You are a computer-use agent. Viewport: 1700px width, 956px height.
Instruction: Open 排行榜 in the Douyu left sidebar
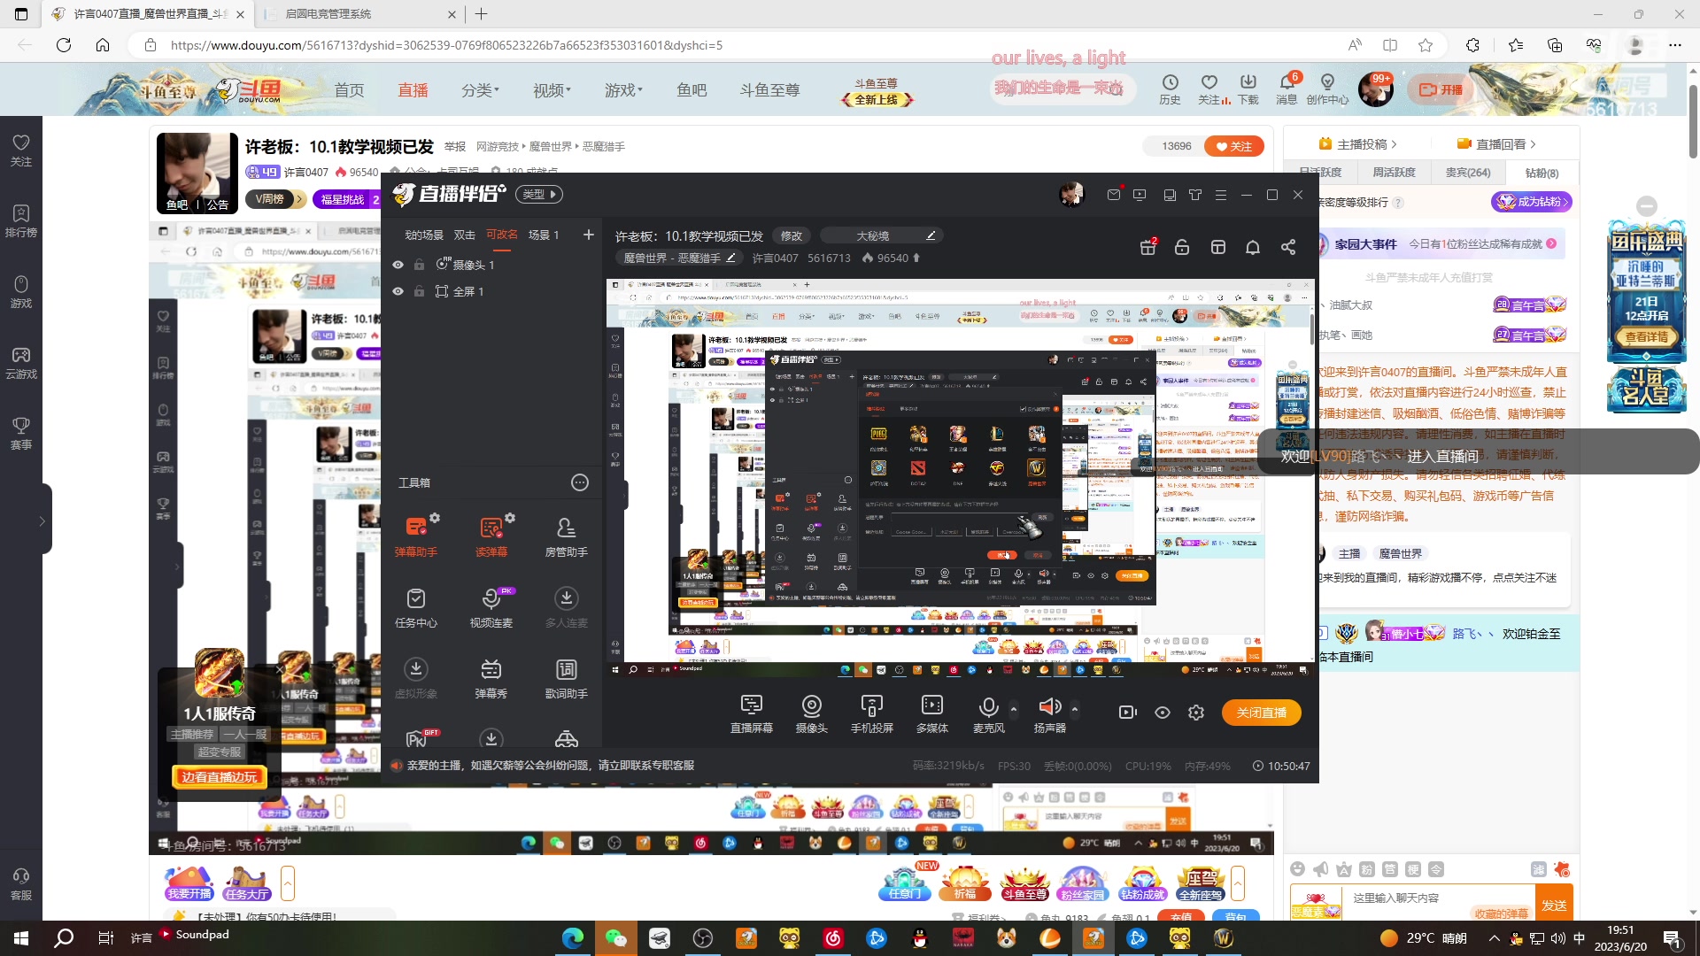(21, 221)
